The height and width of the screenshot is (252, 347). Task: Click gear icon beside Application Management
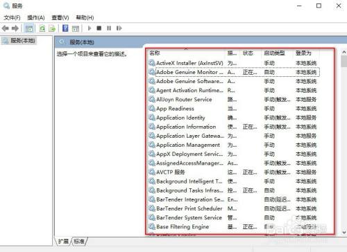coord(152,145)
